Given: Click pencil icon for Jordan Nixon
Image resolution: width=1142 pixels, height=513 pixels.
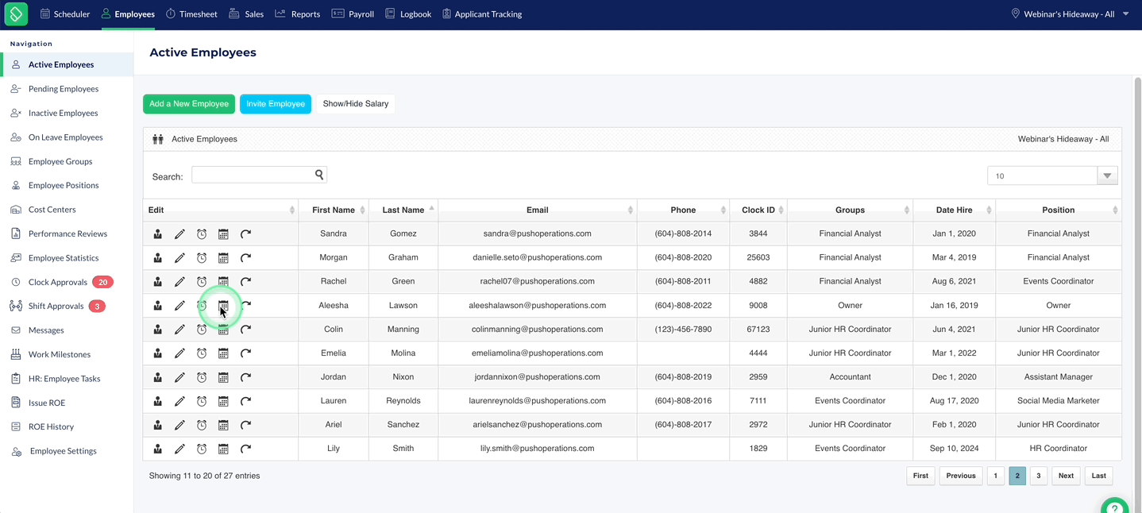Looking at the screenshot, I should click(180, 377).
